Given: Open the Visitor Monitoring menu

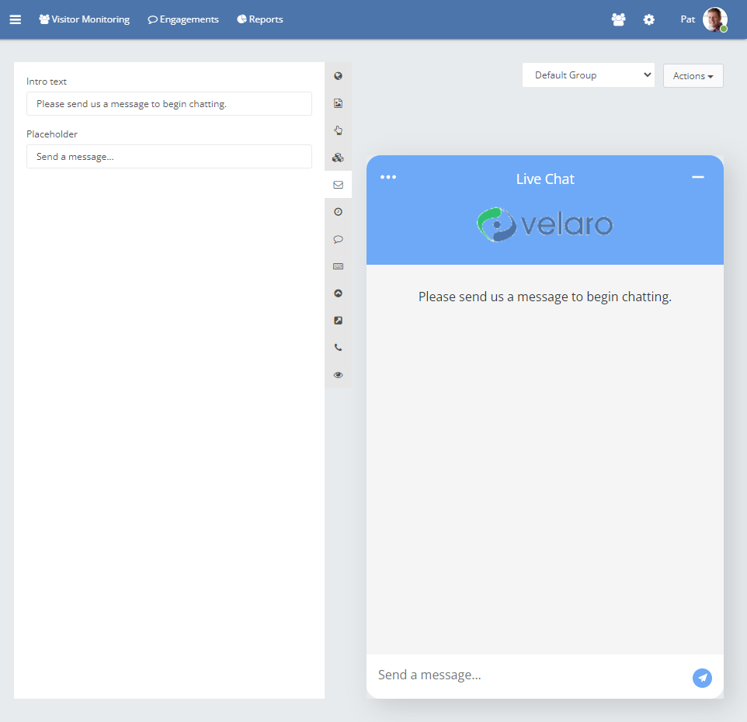Looking at the screenshot, I should 85,19.
